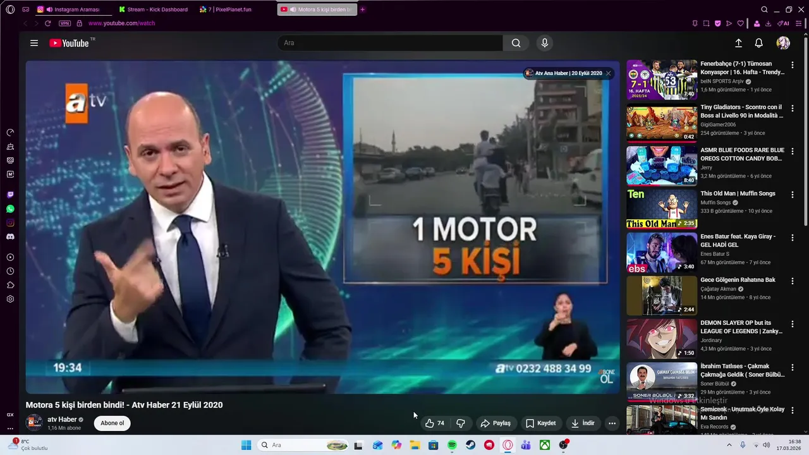Take a snapshot with the screenshot tool
Viewport: 809px width, 455px height.
[706, 23]
